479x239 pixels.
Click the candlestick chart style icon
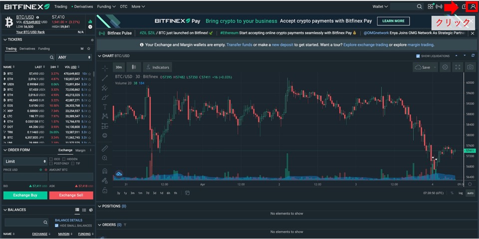tap(133, 67)
